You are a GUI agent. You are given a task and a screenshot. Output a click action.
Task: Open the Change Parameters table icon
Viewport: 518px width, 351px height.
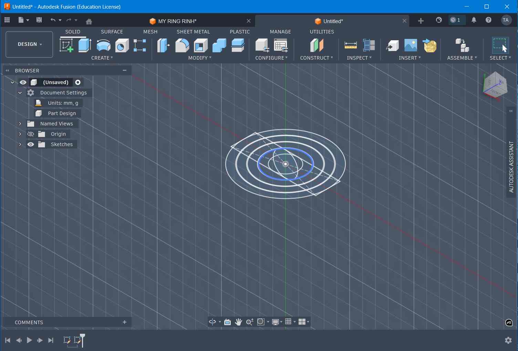pyautogui.click(x=281, y=45)
